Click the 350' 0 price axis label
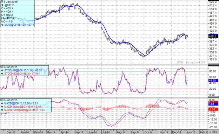The height and width of the screenshot is (134, 219). pyautogui.click(x=213, y=52)
